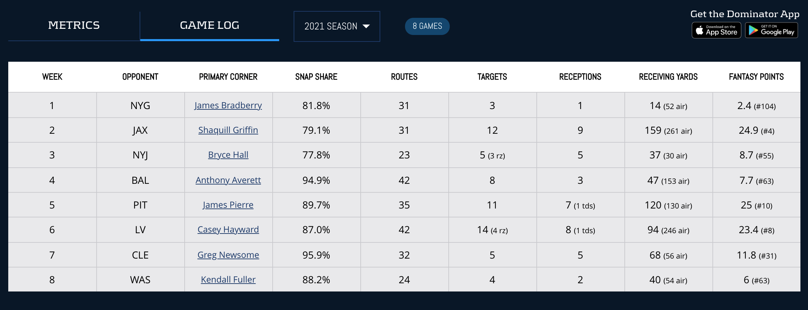
Task: Switch to the Metrics tab
Action: click(x=74, y=25)
